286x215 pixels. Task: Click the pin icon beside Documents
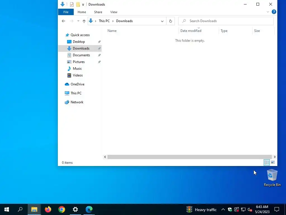coord(99,55)
